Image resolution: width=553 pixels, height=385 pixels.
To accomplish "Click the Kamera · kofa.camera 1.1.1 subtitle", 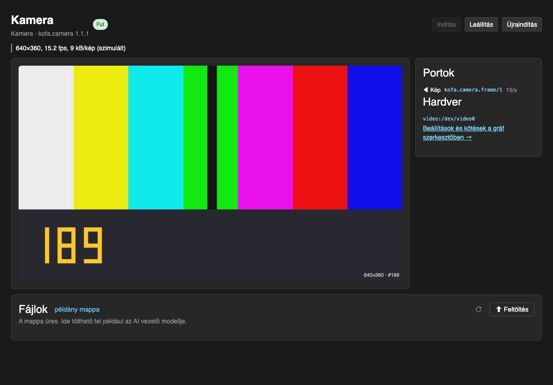I will [x=50, y=34].
